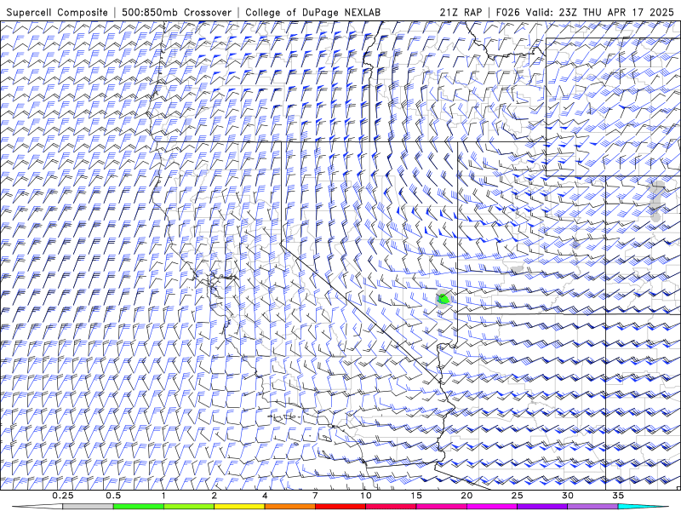Select the red 7–10 color bar segment
This screenshot has width=681, height=511.
[x=340, y=507]
